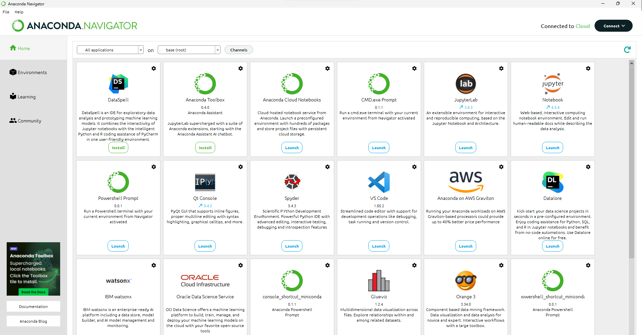Click the JupyterLab lab logo icon
642x335 pixels.
point(466,84)
